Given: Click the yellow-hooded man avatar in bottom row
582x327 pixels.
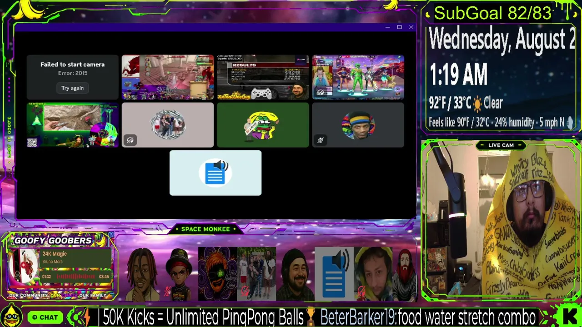Looking at the screenshot, I should pos(373,274).
